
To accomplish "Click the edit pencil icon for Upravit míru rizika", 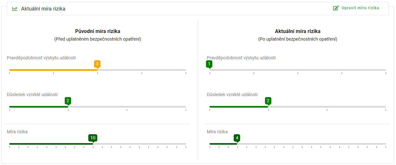I will click(336, 8).
